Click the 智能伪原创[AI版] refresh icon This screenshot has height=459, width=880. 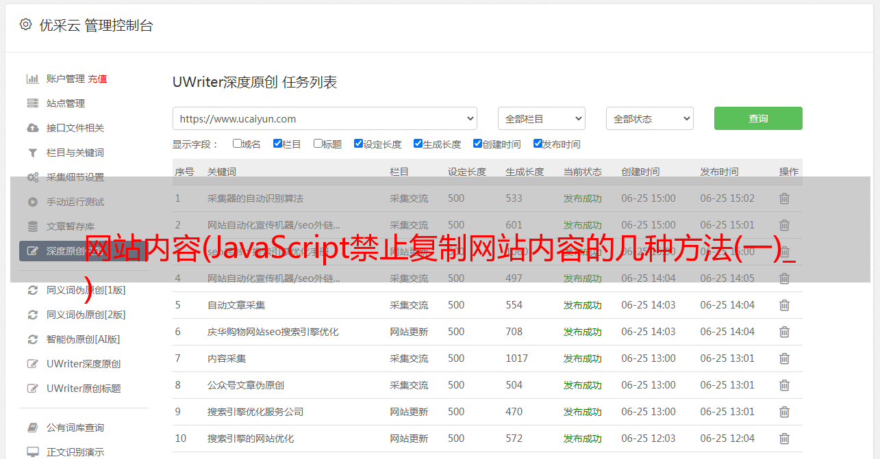click(32, 339)
